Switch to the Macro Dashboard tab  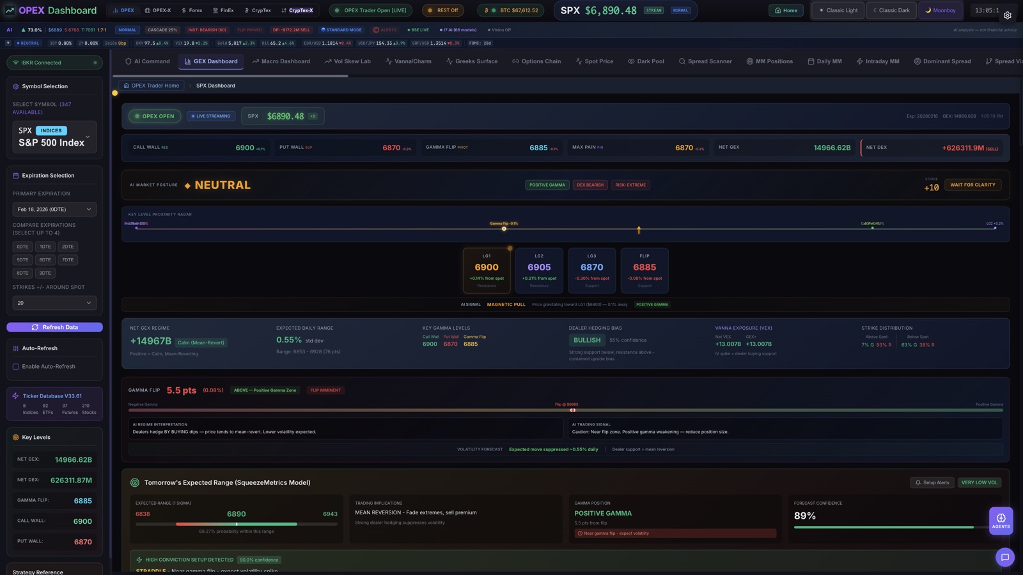coord(281,61)
